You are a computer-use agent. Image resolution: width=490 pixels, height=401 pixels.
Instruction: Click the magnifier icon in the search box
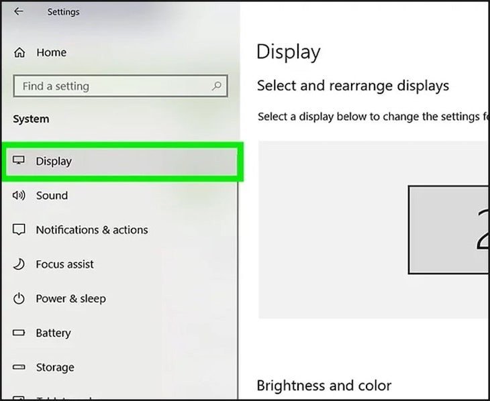(217, 86)
